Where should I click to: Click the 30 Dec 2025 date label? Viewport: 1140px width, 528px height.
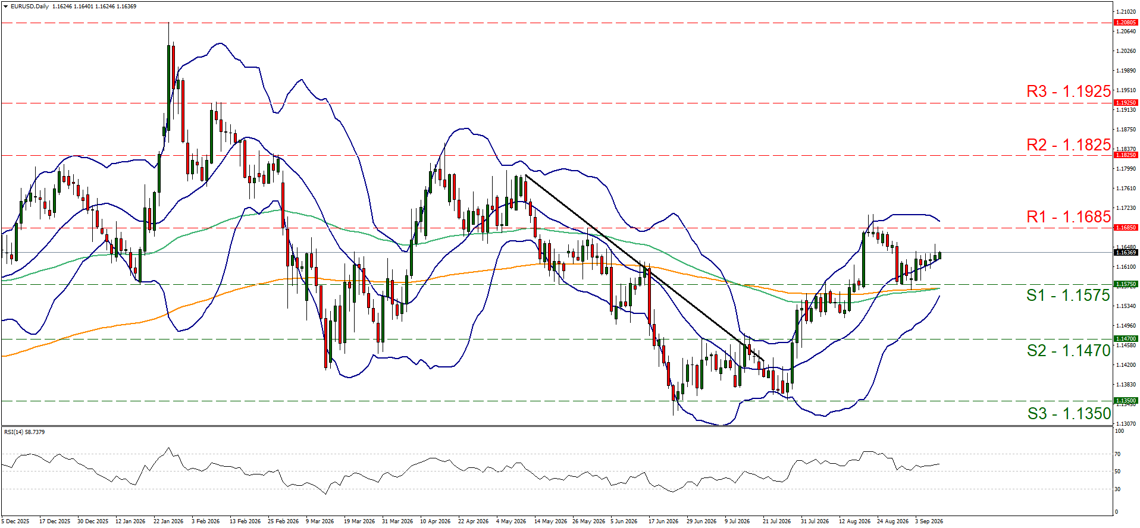point(93,521)
